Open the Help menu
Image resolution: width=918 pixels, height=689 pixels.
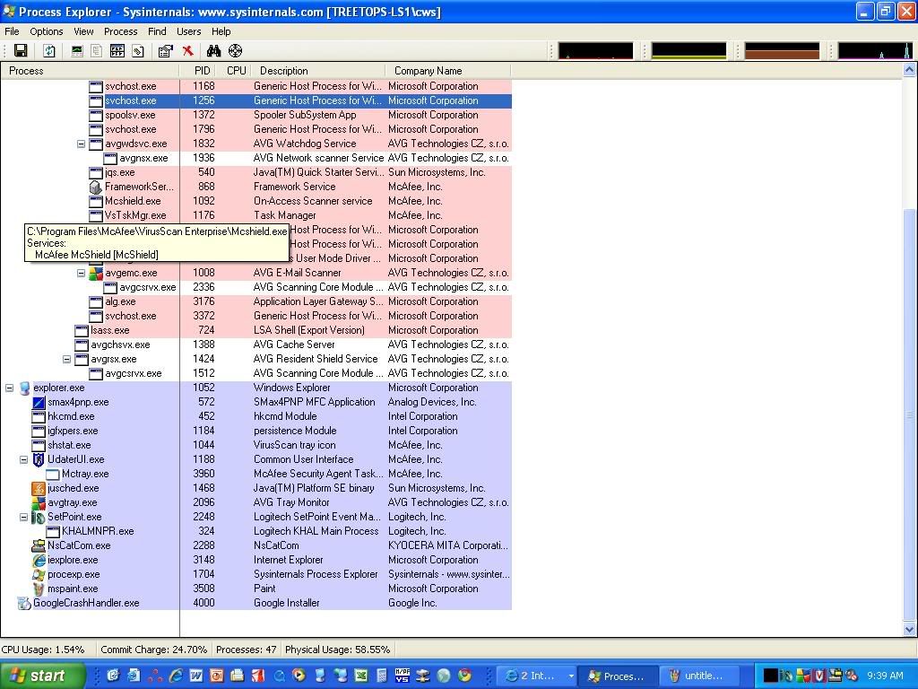point(221,31)
